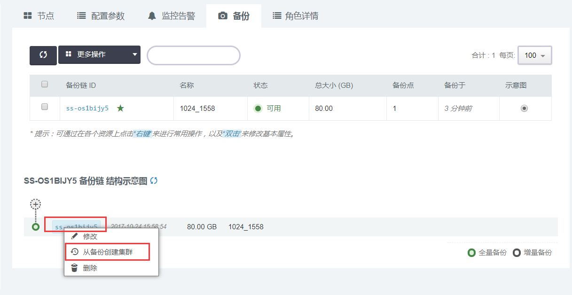Image resolution: width=572 pixels, height=295 pixels.
Task: Select the 备份 tab
Action: pyautogui.click(x=234, y=16)
